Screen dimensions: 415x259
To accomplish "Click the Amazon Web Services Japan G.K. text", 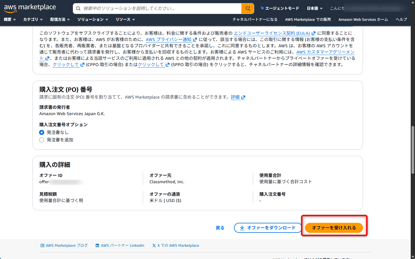I will coord(72,114).
